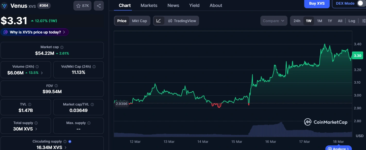Switch chart from Price to Mkt Cap
Image resolution: width=366 pixels, height=150 pixels.
pyautogui.click(x=139, y=21)
